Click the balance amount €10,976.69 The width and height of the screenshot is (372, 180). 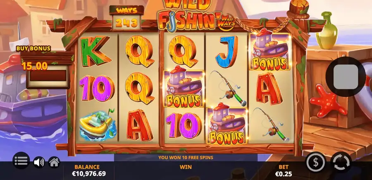tap(89, 174)
